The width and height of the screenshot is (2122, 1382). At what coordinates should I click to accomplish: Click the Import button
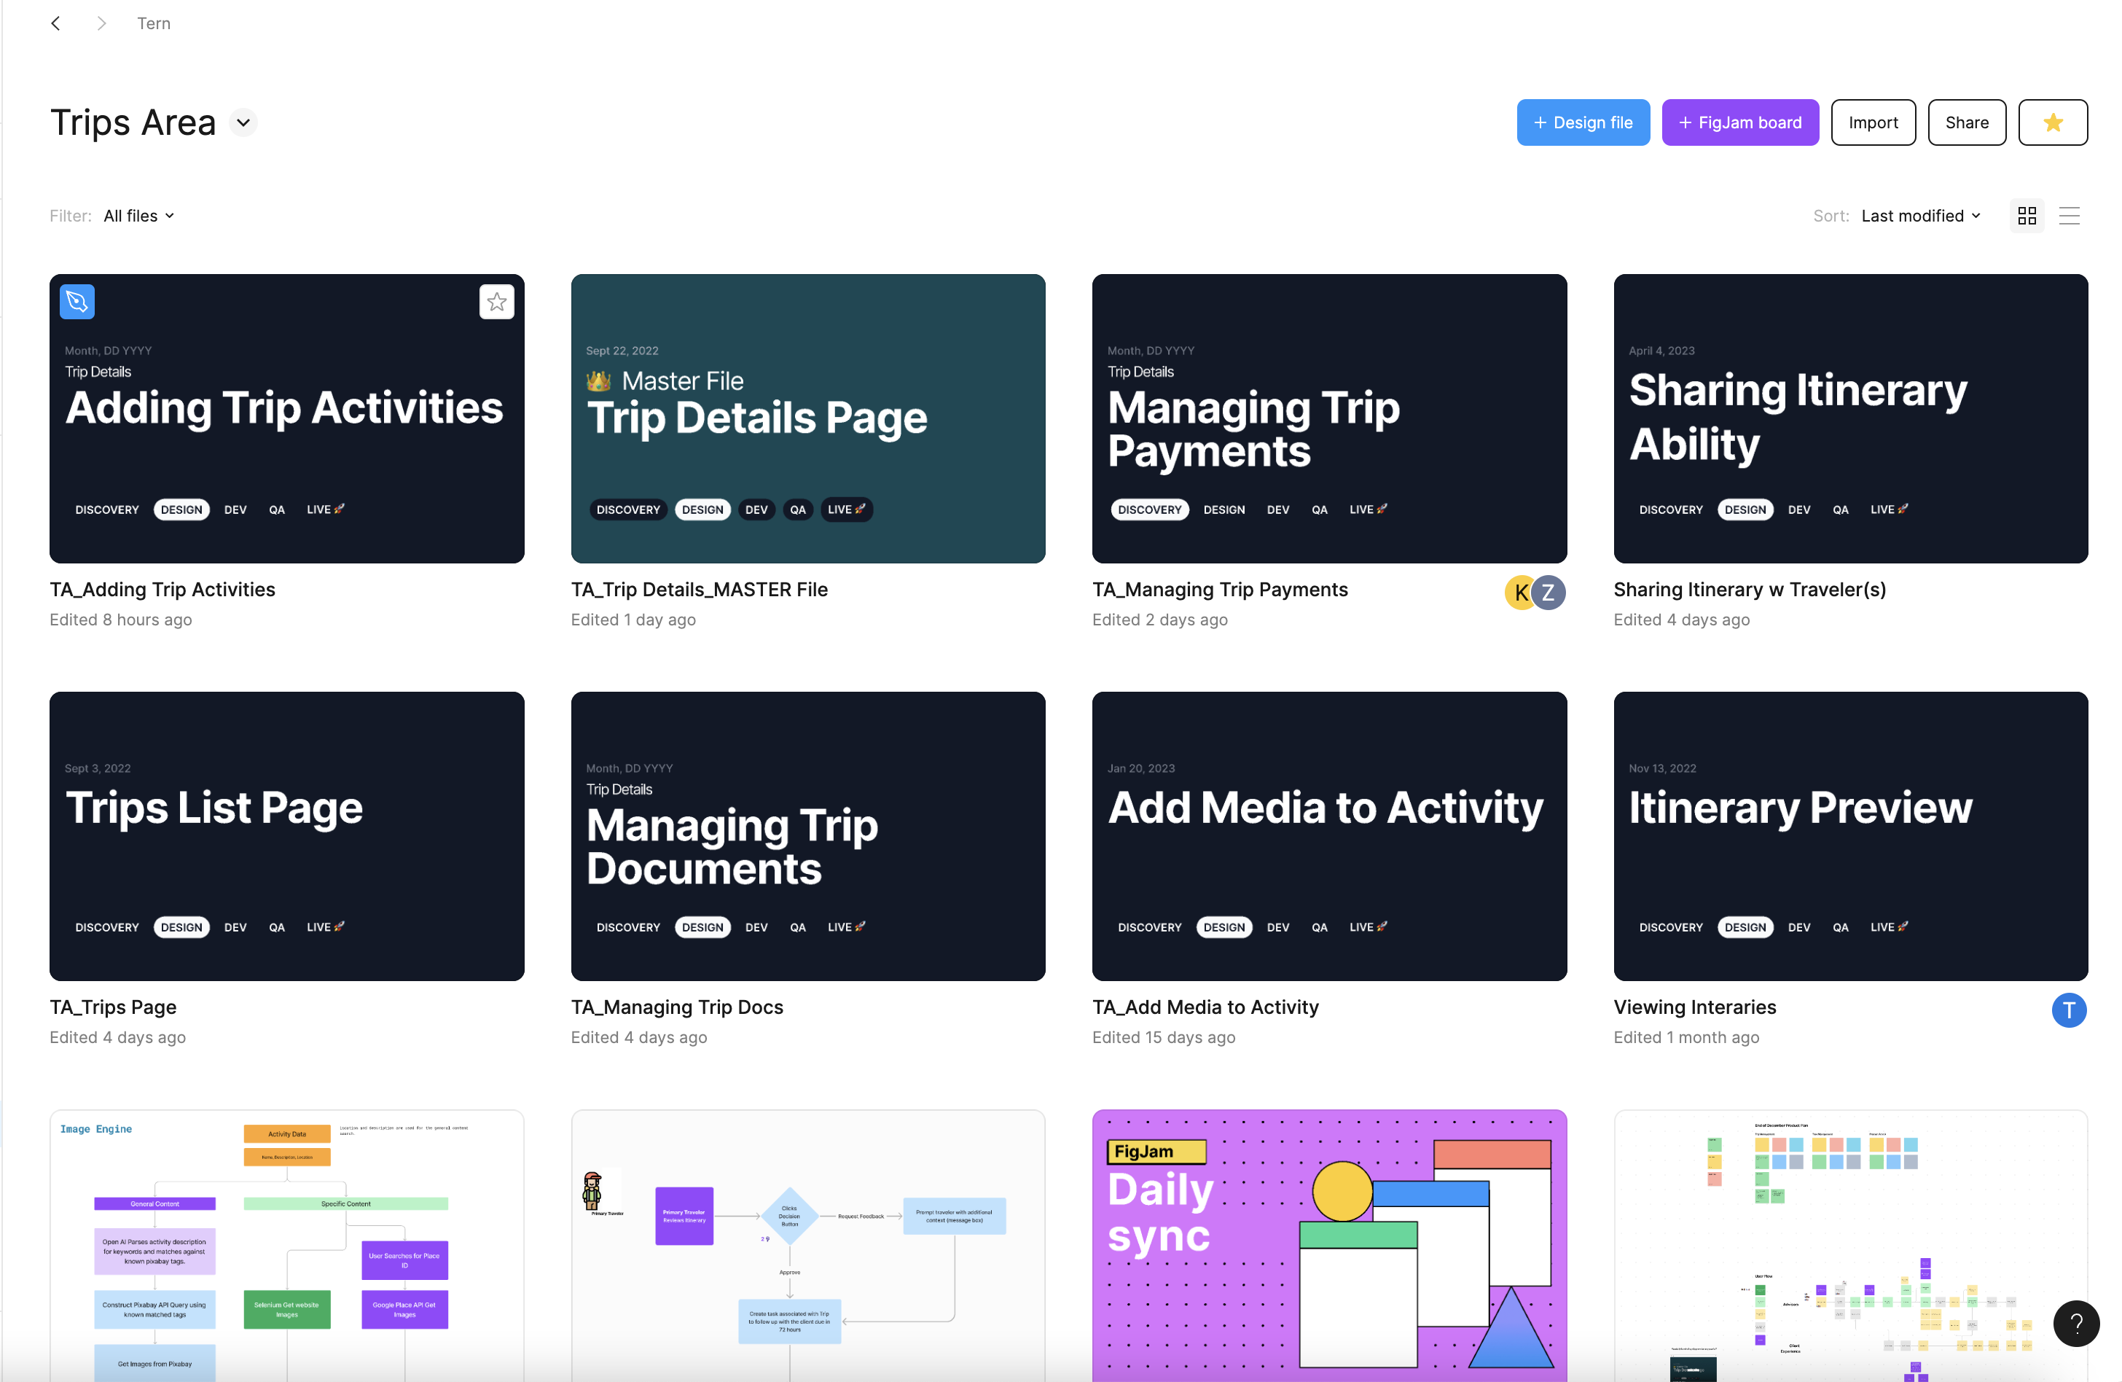click(x=1872, y=122)
